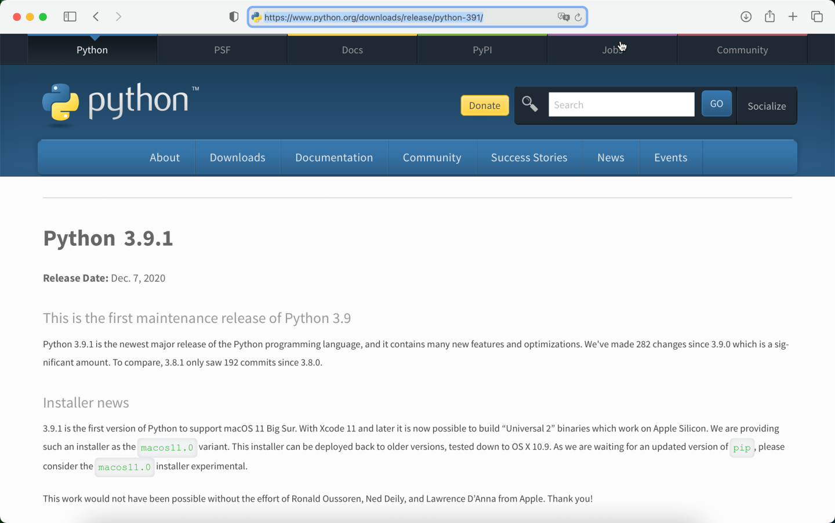Go back with the toolbar arrow
835x523 pixels.
point(96,17)
